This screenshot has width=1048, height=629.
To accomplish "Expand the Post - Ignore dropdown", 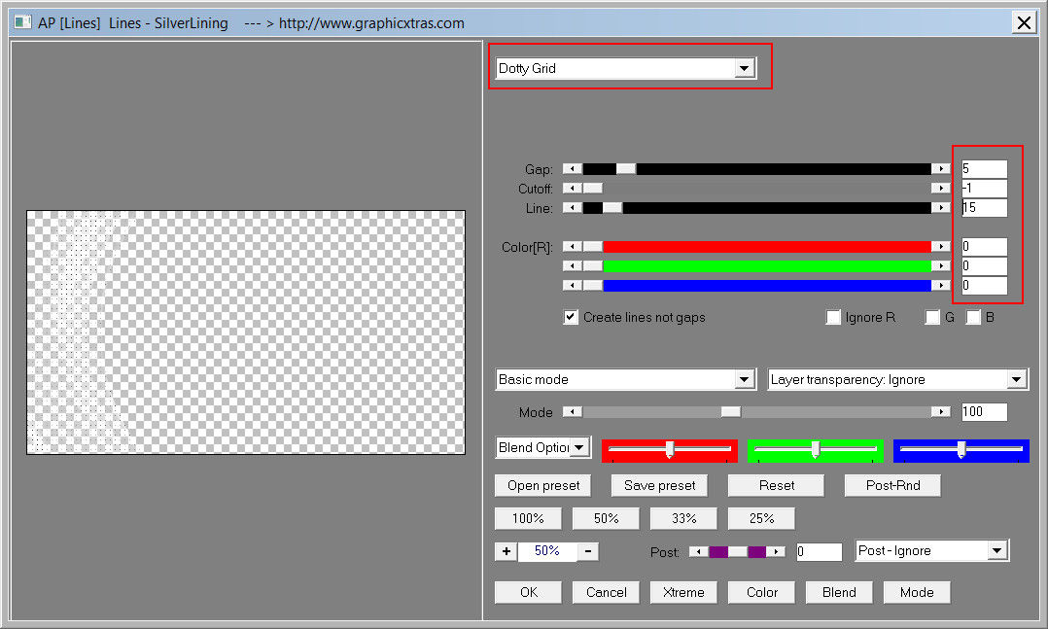I will tap(996, 551).
